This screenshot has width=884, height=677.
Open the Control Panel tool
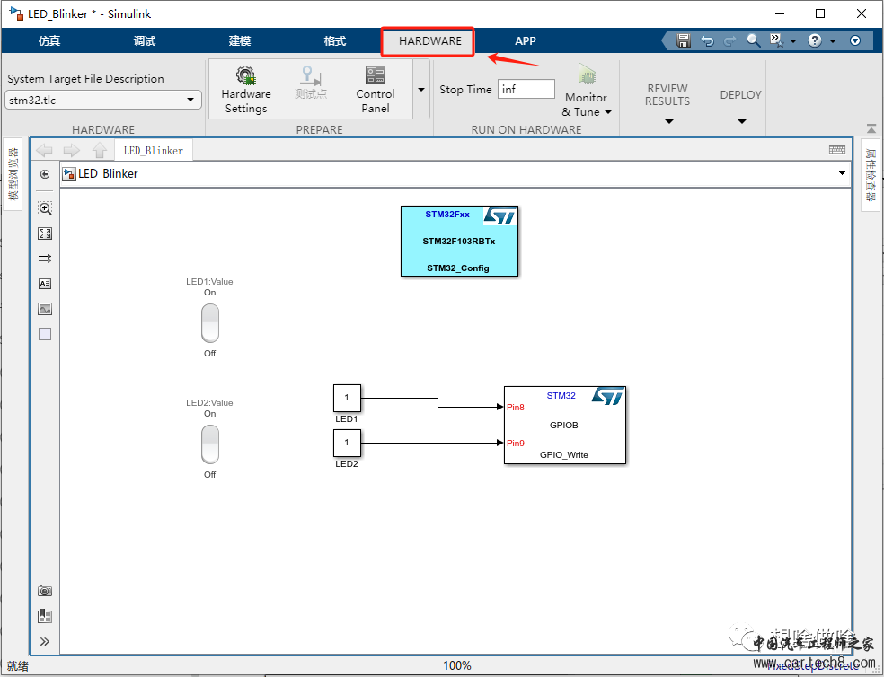(375, 90)
